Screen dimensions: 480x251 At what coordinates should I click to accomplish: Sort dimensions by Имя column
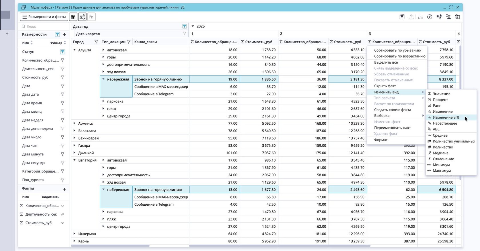click(x=28, y=43)
